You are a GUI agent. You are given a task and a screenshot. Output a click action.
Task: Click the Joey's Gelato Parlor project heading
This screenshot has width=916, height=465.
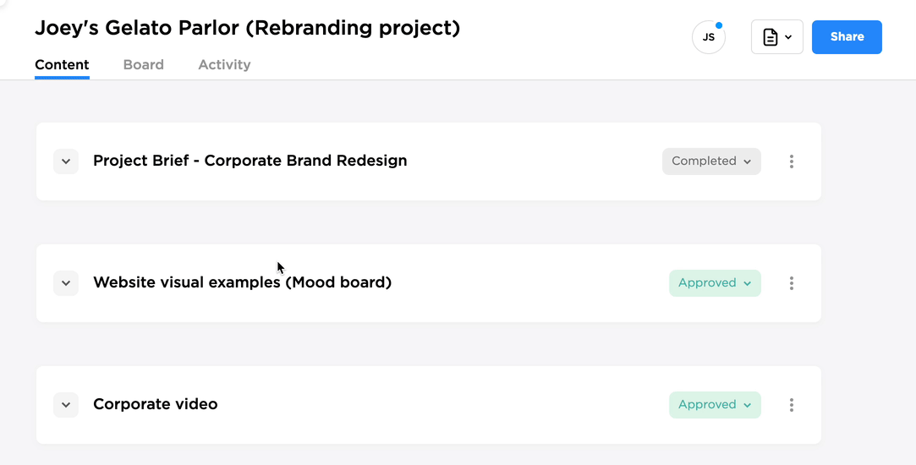point(247,28)
